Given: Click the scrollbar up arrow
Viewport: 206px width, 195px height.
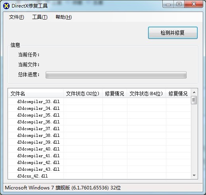Looking at the screenshot, I should (194, 92).
